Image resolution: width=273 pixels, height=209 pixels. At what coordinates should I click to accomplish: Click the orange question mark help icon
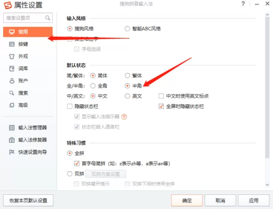coord(124,117)
